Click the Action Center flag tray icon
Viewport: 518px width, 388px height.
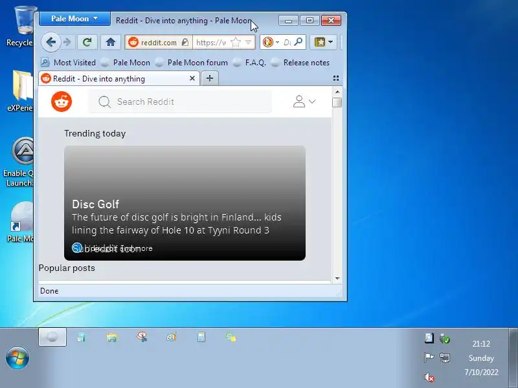(429, 358)
